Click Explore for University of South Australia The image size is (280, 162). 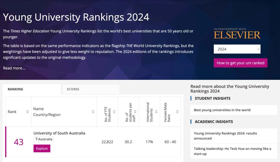point(42,149)
